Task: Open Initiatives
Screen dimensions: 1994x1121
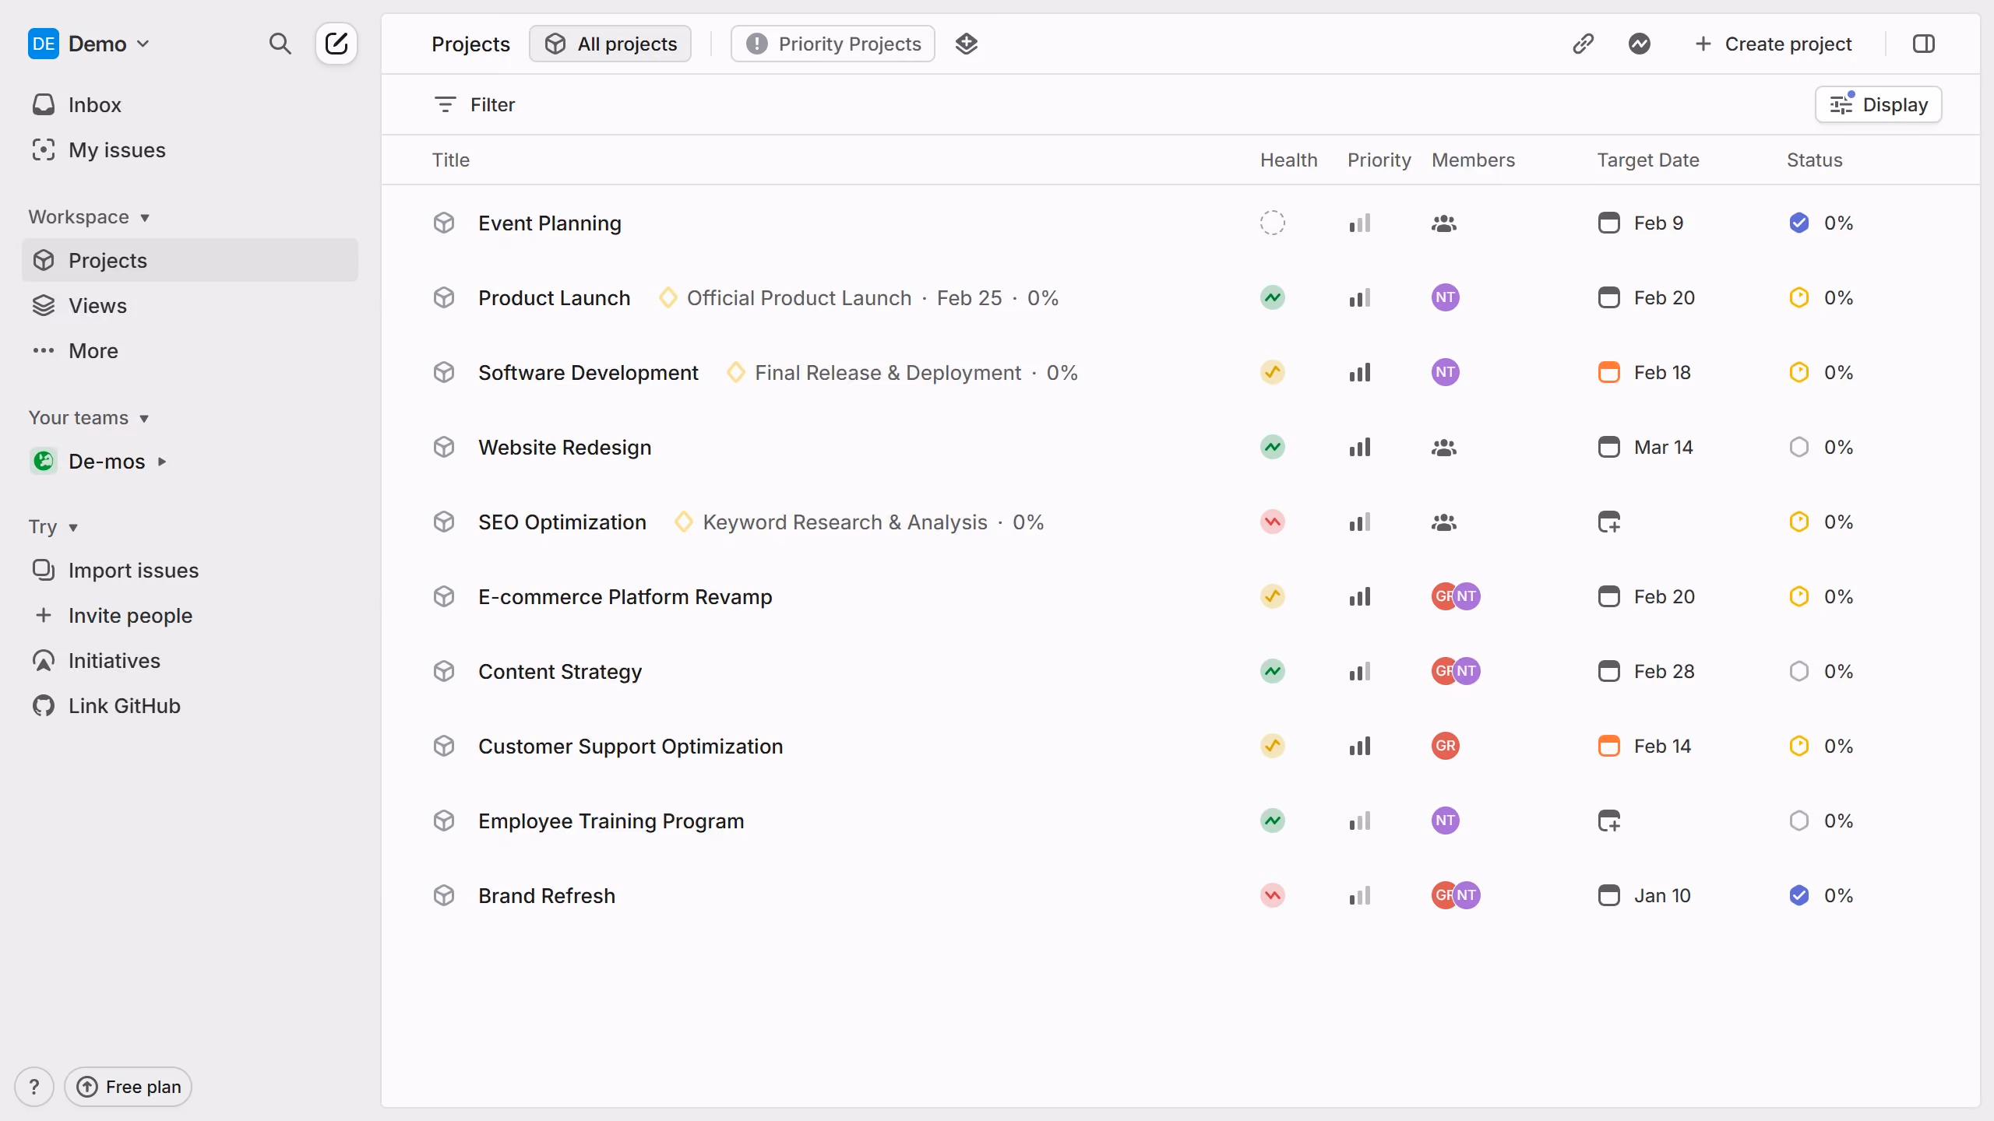Action: coord(190,661)
